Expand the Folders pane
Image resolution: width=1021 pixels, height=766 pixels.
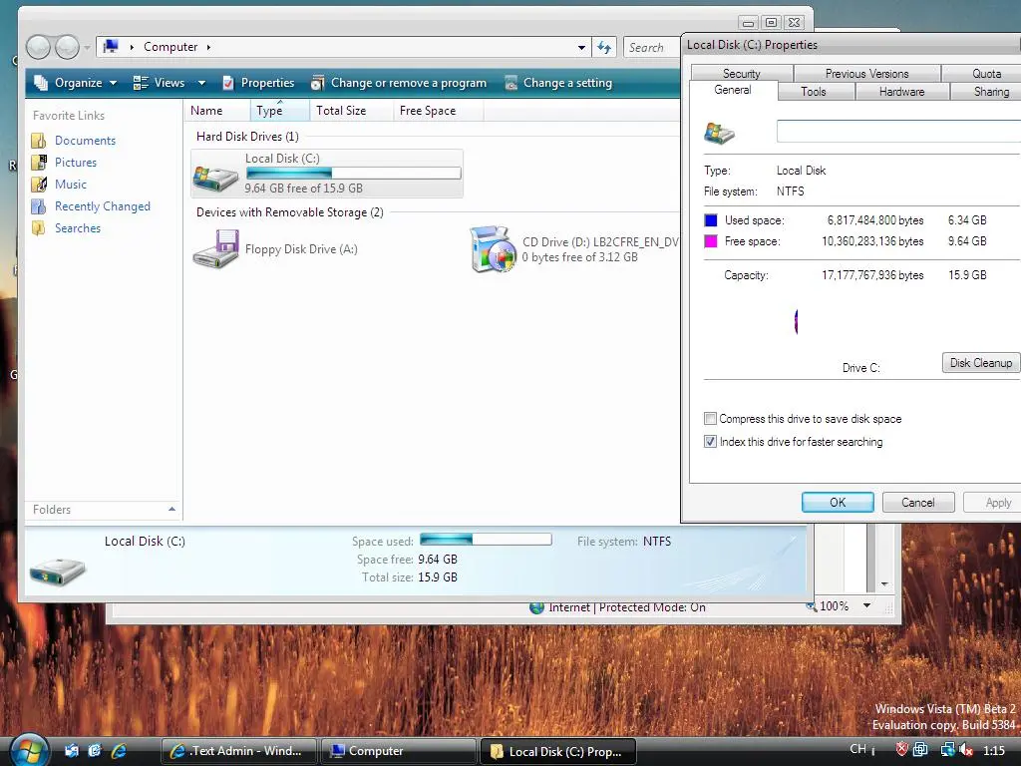tap(171, 510)
